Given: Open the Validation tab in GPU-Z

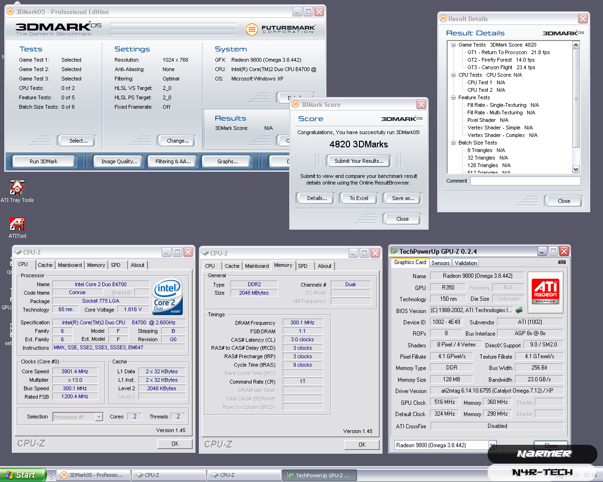Looking at the screenshot, I should pyautogui.click(x=466, y=263).
